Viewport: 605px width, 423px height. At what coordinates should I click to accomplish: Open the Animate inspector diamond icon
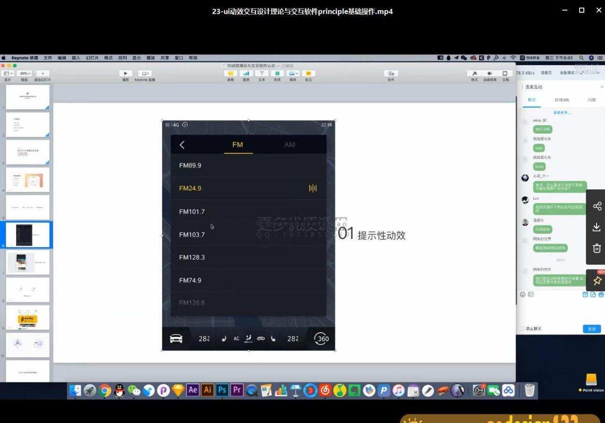pyautogui.click(x=490, y=73)
